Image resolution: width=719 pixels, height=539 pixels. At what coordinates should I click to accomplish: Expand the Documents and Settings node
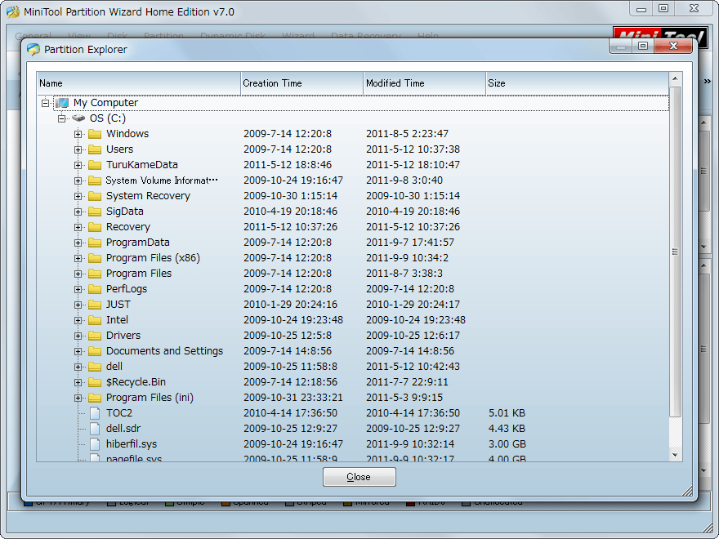coord(78,351)
